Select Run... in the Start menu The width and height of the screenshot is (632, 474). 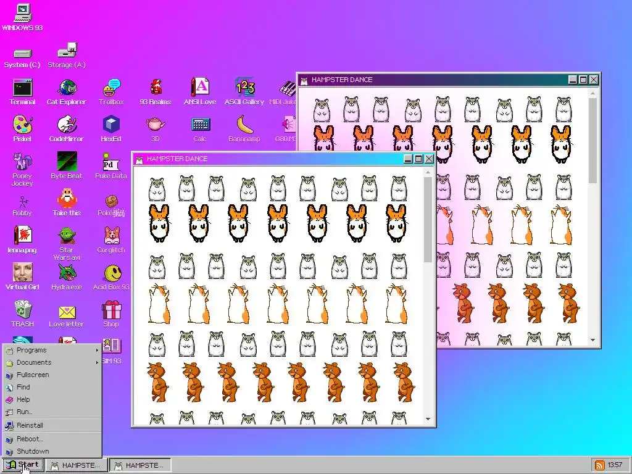pos(52,412)
